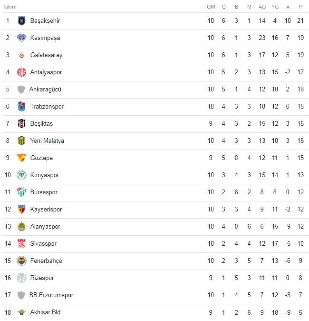
Task: Open the BB Erzurumspor team link
Action: click(51, 295)
